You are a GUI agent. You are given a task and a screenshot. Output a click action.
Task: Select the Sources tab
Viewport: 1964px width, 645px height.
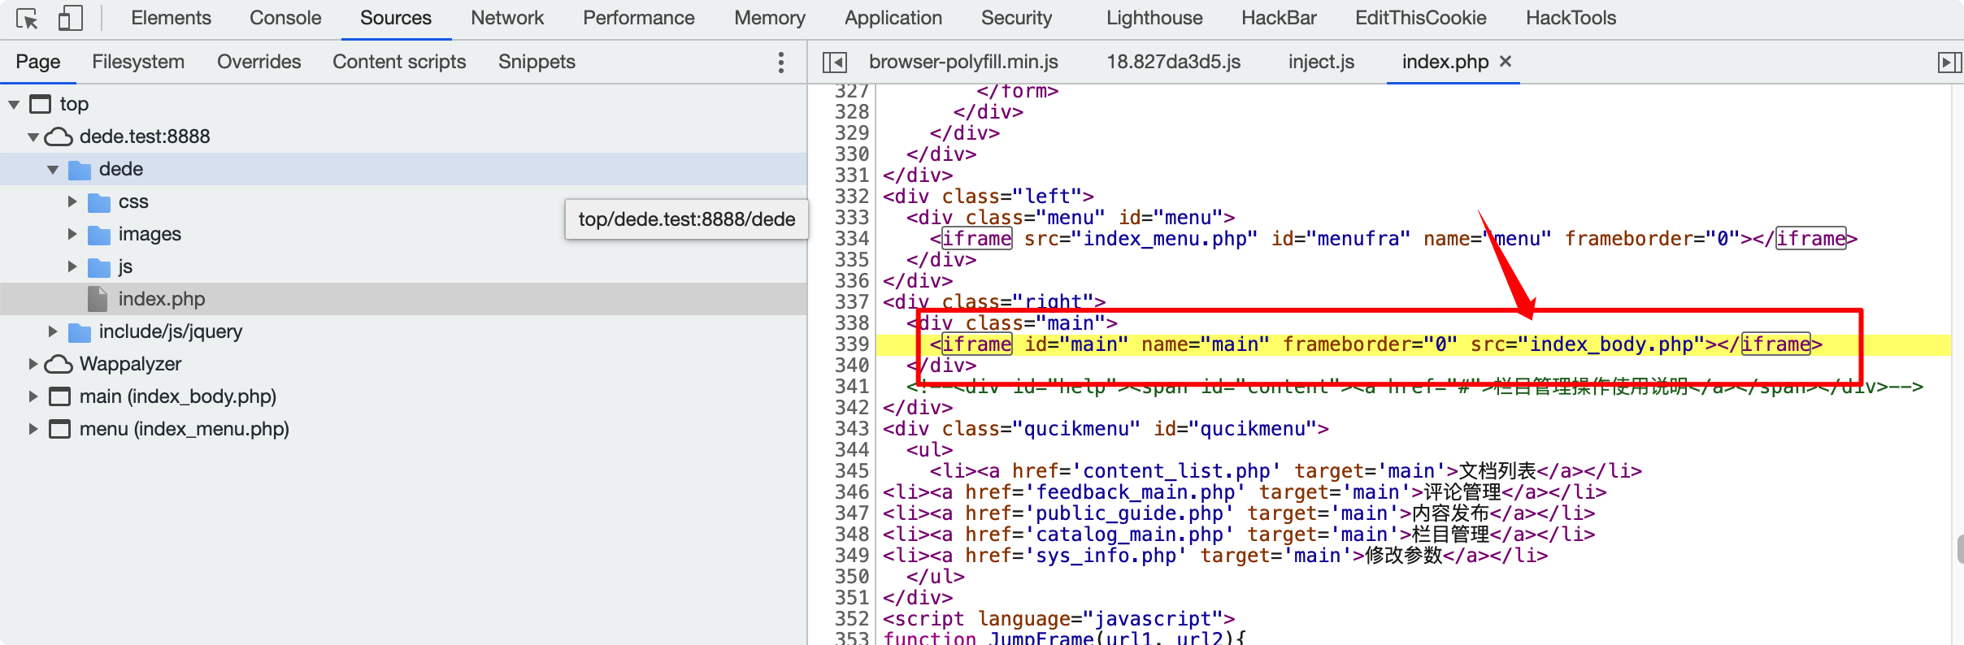[396, 18]
